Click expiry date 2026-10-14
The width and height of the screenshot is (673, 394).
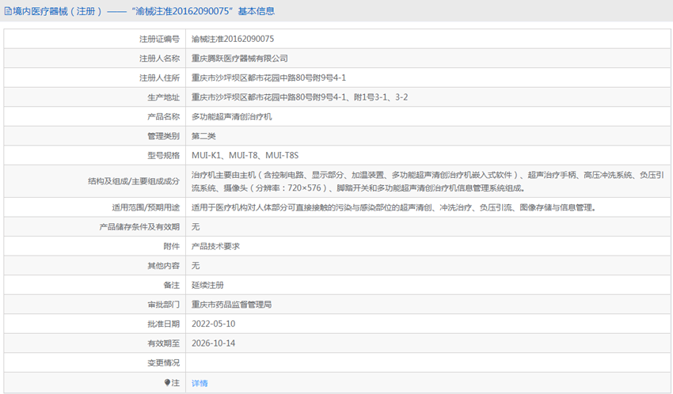click(213, 343)
